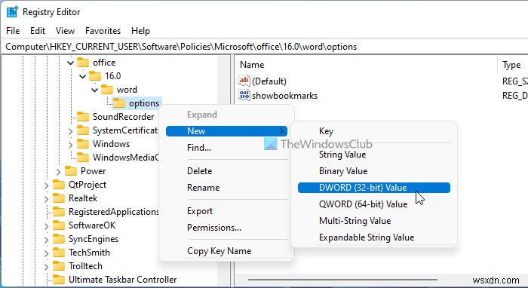Select the SoftwareOK folder icon

pyautogui.click(x=59, y=225)
